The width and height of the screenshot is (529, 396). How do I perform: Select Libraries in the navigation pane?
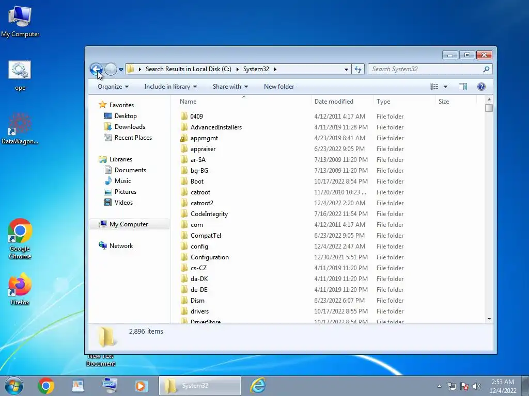pos(115,159)
